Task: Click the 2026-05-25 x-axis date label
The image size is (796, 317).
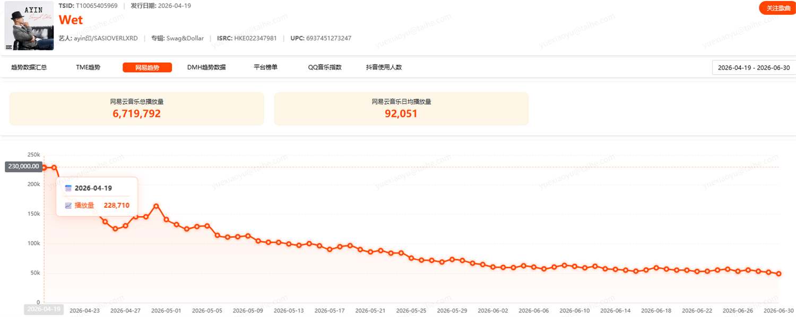Action: tap(411, 311)
